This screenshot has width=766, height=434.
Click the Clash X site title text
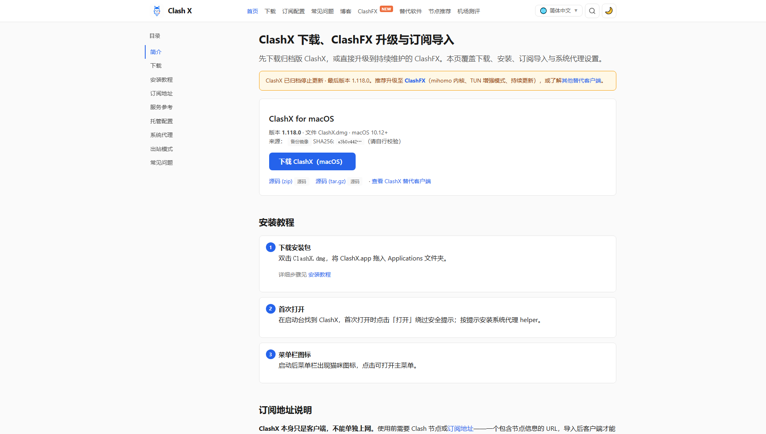coord(180,11)
